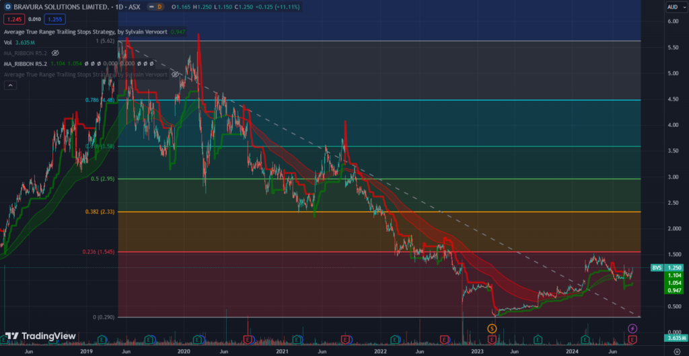689x356 pixels.
Task: Select the Vol 3.635M volume legend
Action: pyautogui.click(x=19, y=42)
